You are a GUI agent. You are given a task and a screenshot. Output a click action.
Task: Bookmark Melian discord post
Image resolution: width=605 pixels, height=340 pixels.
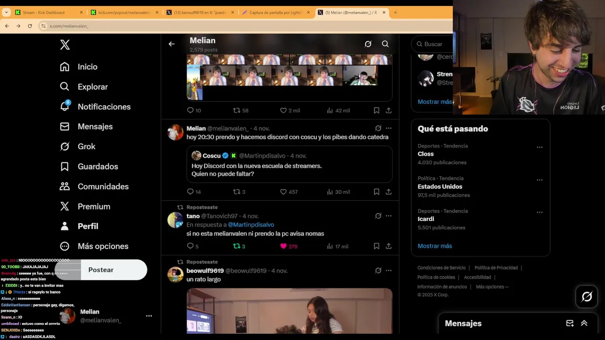click(x=376, y=192)
